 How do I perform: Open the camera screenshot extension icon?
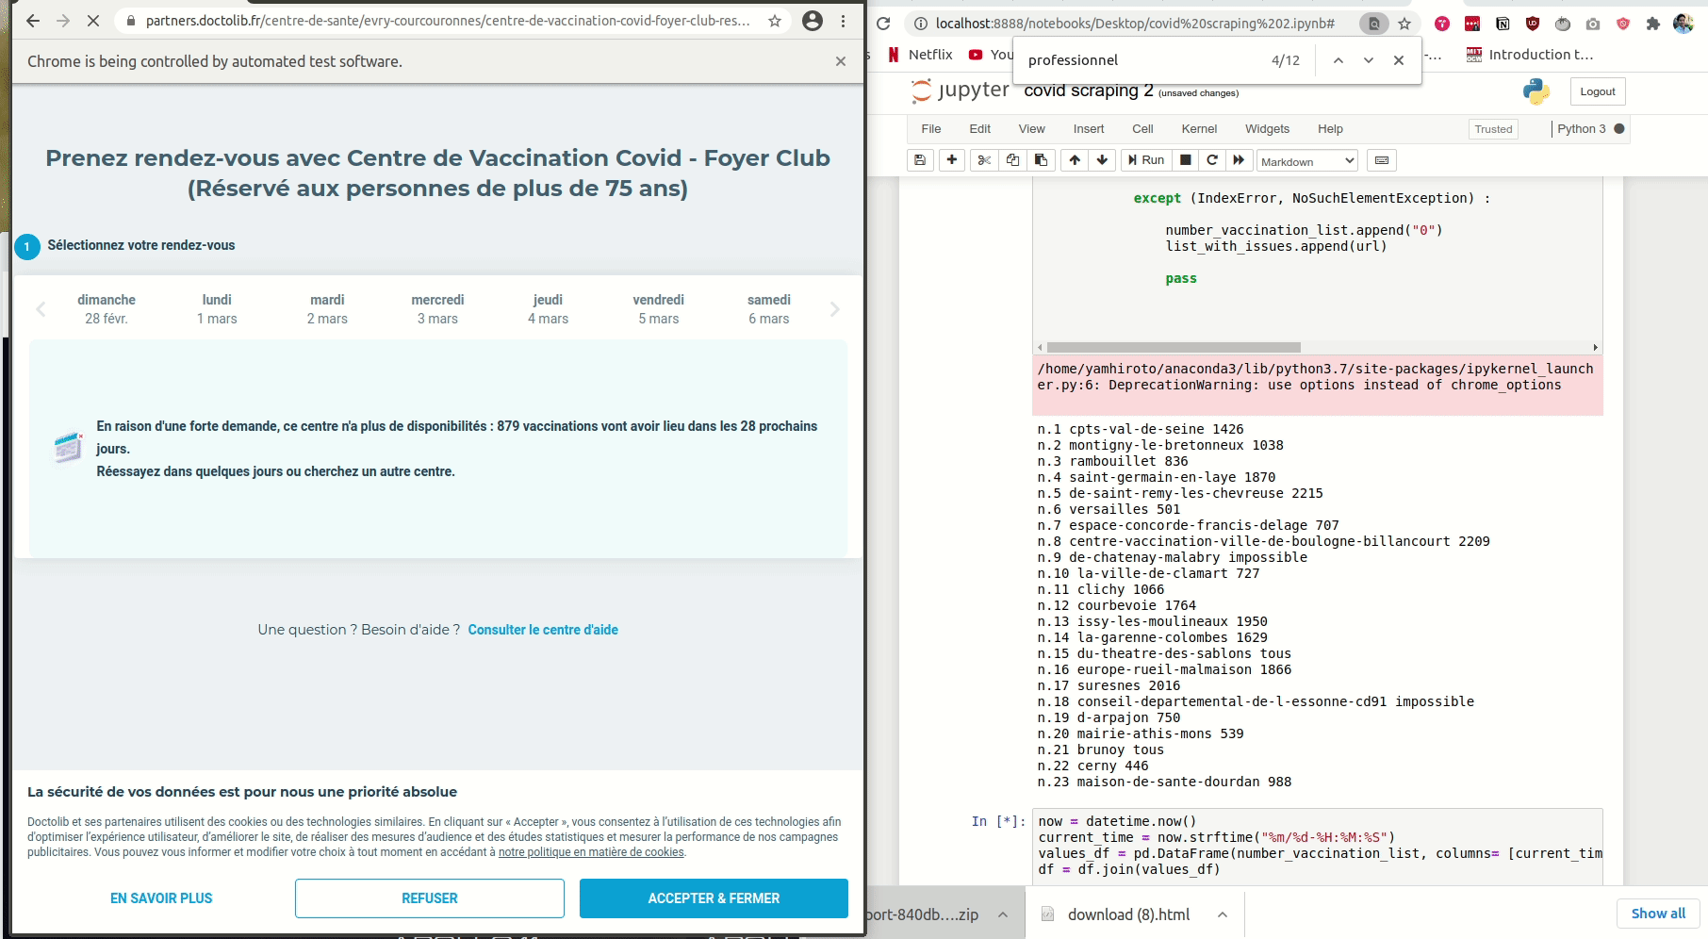tap(1593, 24)
